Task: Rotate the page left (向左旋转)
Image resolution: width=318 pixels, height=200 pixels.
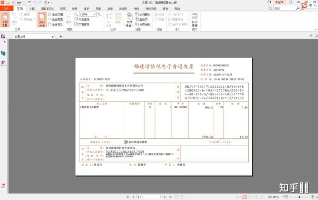Action: pyautogui.click(x=82, y=19)
